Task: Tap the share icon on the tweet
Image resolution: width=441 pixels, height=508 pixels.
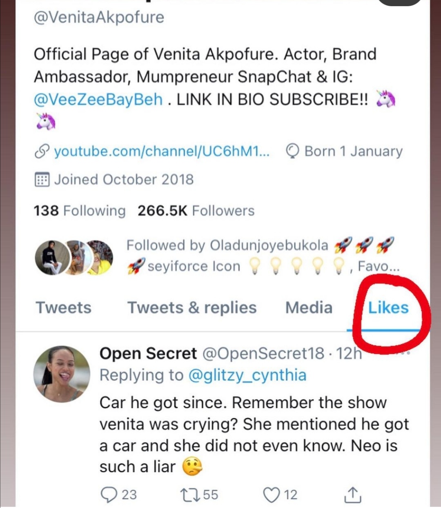Action: [352, 495]
